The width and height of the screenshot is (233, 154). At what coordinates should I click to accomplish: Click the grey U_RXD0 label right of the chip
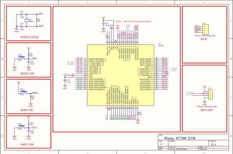click(173, 68)
